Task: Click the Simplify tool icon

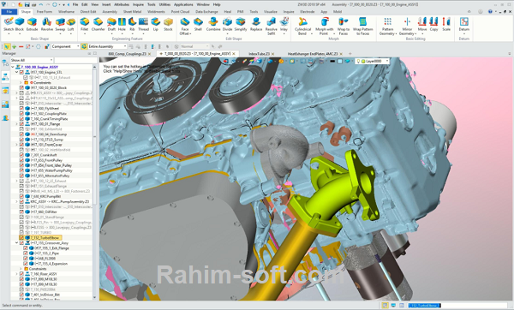Action: [x=240, y=24]
